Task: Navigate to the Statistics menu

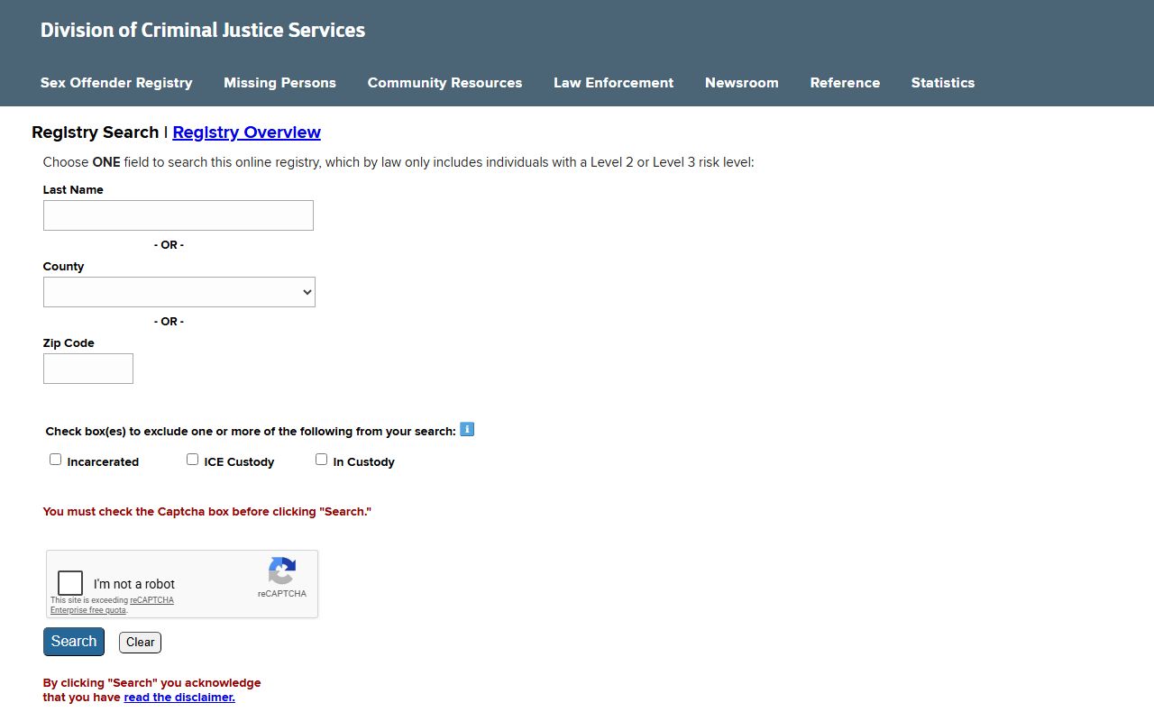Action: pos(943,83)
